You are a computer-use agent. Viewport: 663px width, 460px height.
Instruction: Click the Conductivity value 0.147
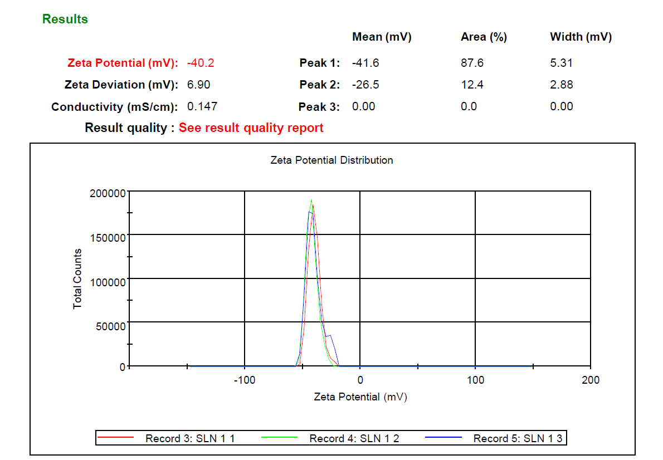click(202, 106)
